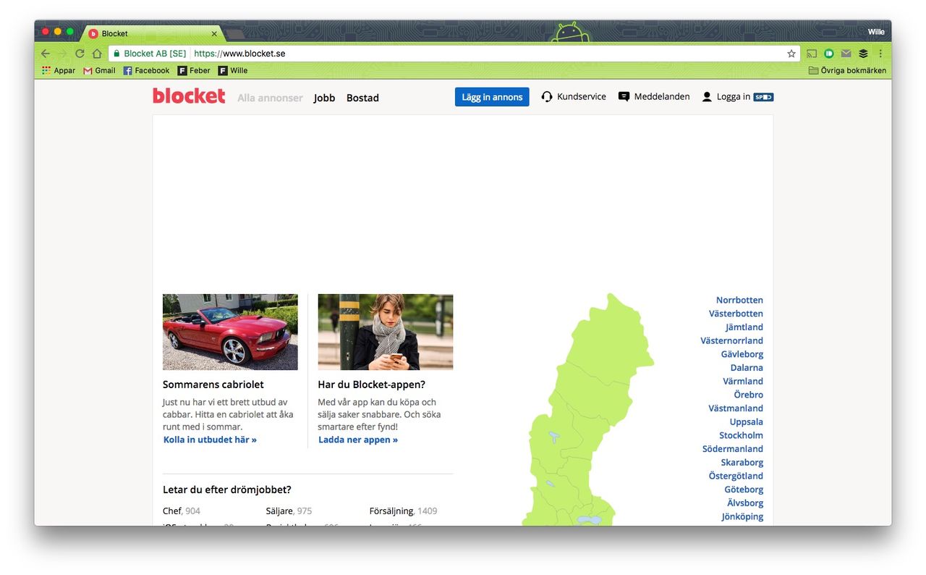This screenshot has height=575, width=926.
Task: Click the page reload icon
Action: tap(80, 53)
